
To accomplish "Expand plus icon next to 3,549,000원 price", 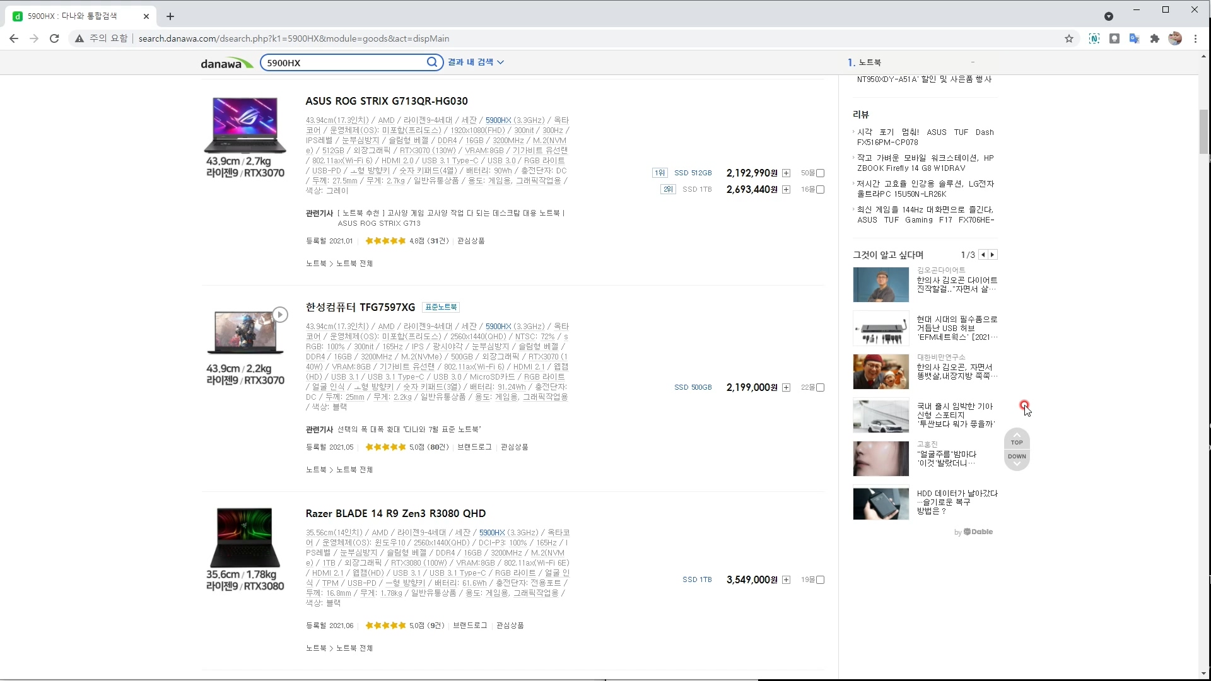I will pos(786,580).
